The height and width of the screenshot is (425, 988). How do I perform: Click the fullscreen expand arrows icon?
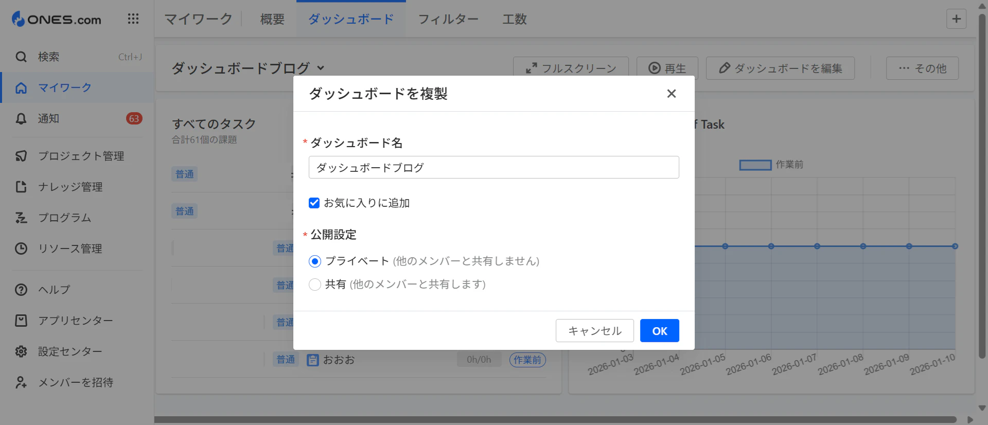[532, 68]
